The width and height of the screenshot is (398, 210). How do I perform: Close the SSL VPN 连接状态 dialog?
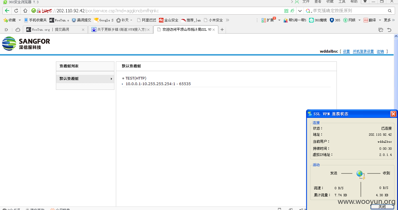393,114
